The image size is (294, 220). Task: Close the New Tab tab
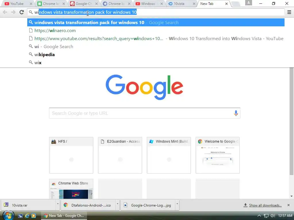tap(226, 4)
